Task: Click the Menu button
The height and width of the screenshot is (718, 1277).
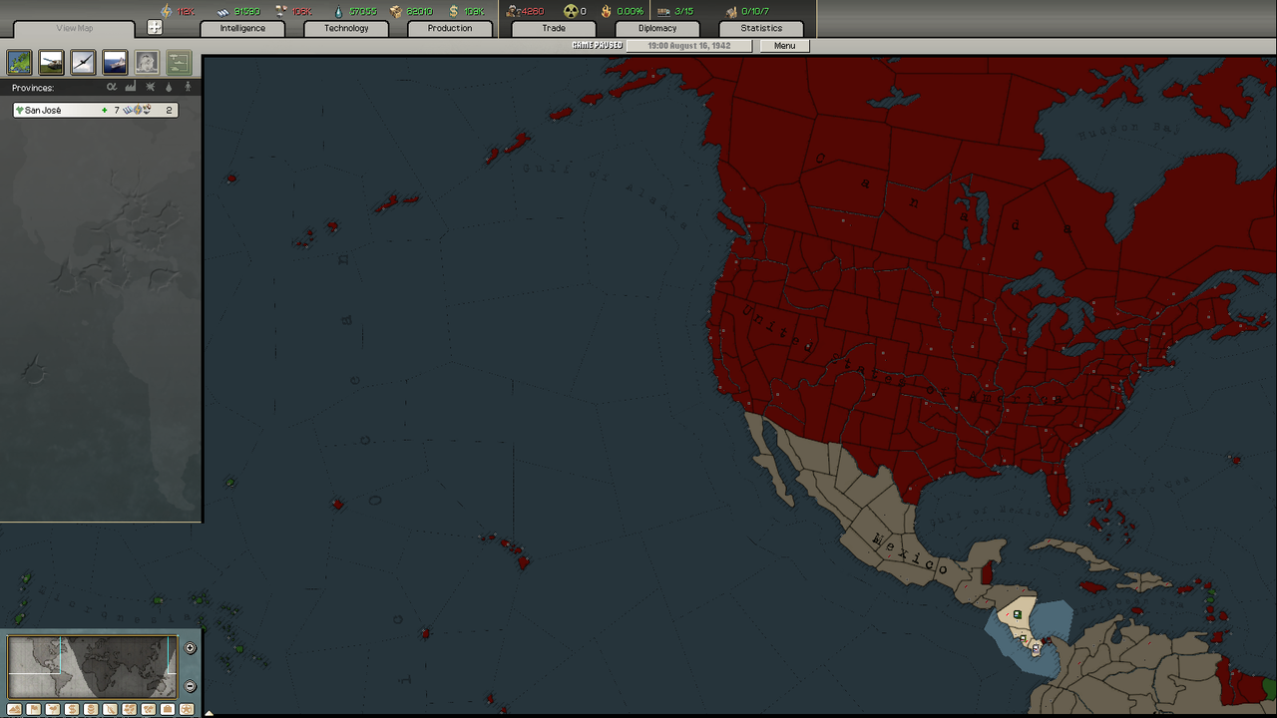Action: [785, 46]
